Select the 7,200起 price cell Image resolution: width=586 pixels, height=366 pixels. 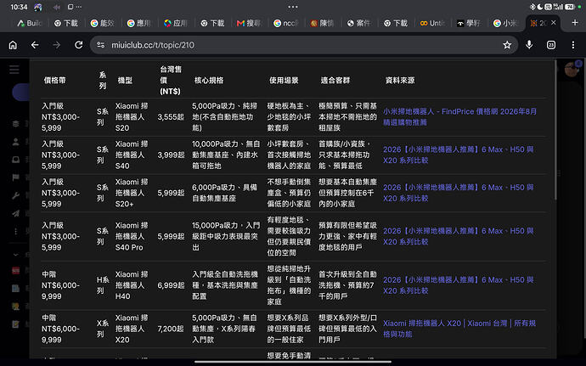[x=171, y=329]
